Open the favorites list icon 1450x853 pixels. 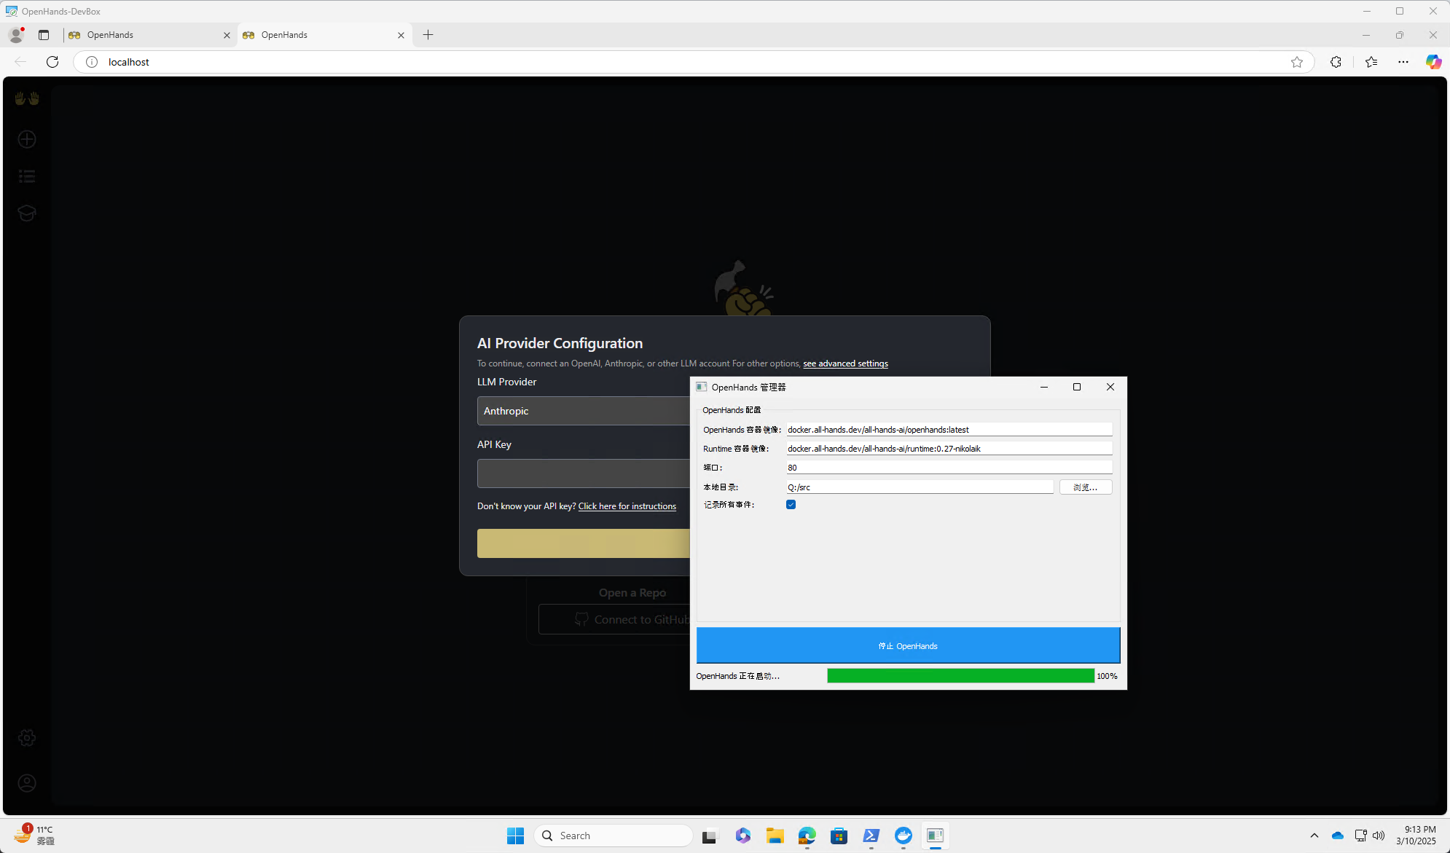point(1371,62)
